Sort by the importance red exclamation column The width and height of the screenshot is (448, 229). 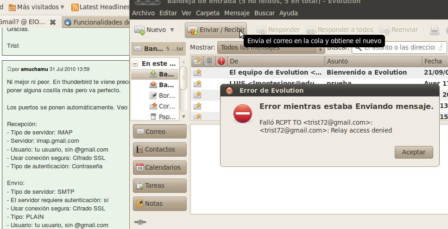221,61
